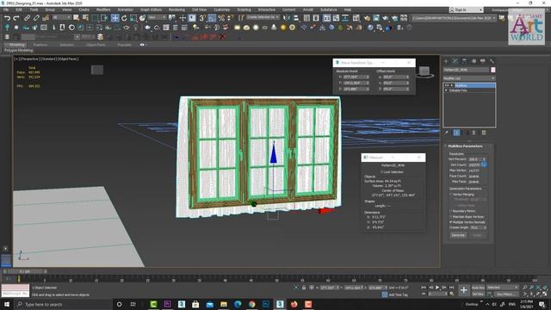The height and width of the screenshot is (310, 551).
Task: Open the Display panel icon
Action: pyautogui.click(x=483, y=61)
